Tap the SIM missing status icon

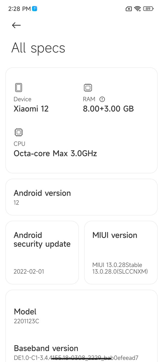point(129,9)
